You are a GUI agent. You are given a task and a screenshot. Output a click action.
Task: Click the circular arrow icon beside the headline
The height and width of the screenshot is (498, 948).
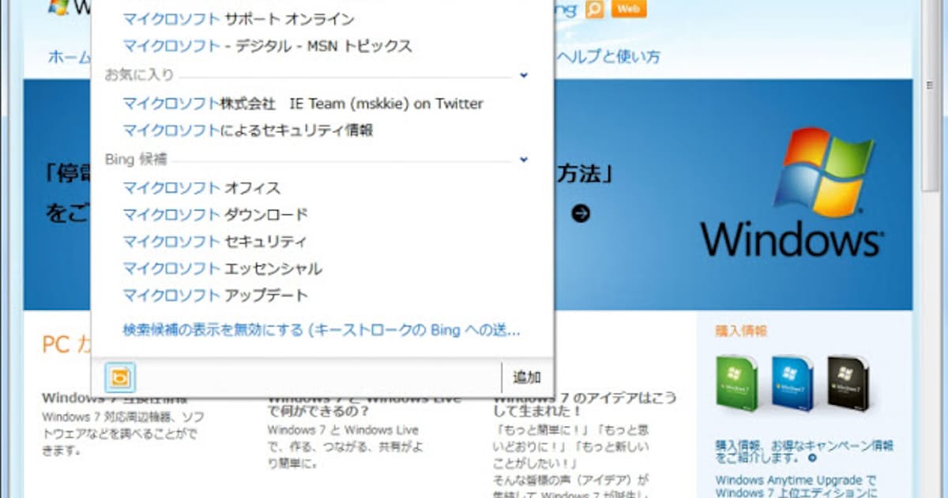581,213
